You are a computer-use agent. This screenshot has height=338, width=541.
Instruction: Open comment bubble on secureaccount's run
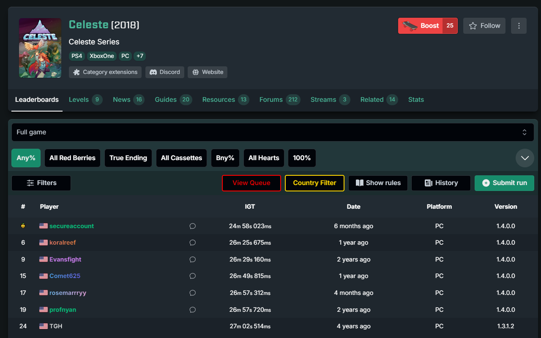(x=192, y=226)
